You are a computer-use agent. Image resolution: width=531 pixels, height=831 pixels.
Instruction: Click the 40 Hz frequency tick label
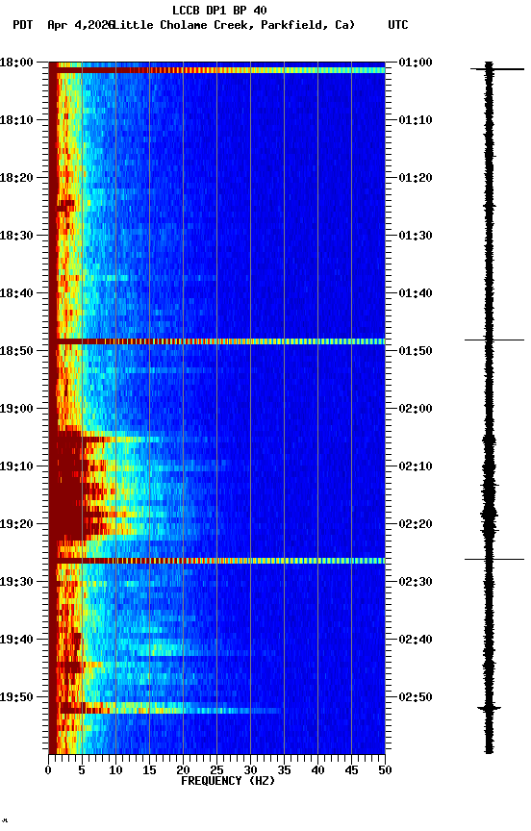coord(317,770)
